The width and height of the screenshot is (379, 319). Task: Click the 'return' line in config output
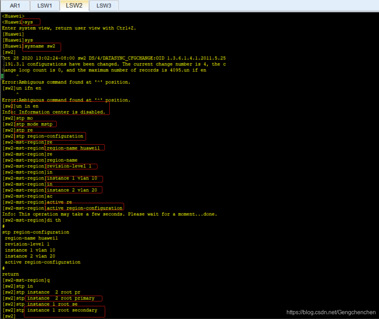coord(11,274)
